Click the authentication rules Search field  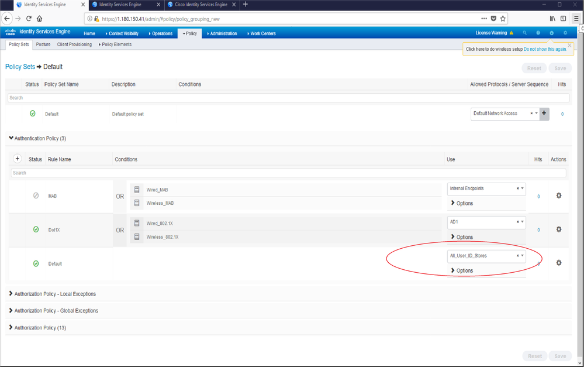pyautogui.click(x=288, y=173)
